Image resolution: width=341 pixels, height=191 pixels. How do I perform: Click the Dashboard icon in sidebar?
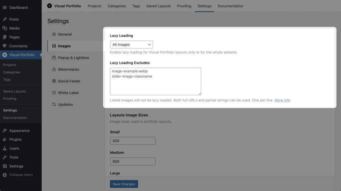click(5, 7)
